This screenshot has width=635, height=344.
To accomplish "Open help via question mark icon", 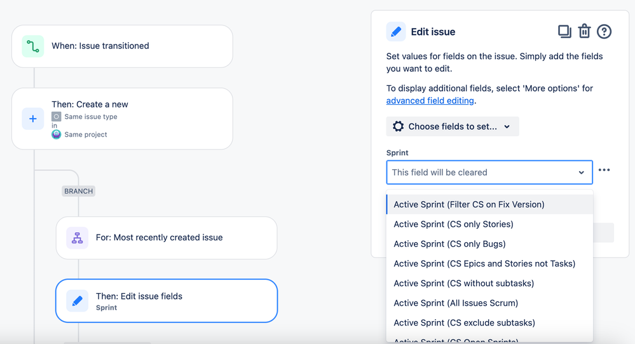I will point(604,32).
